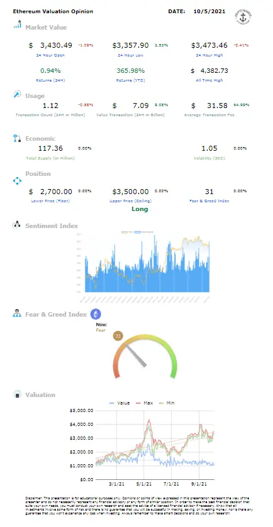Click the Valuation section icon
This screenshot has width=273, height=527.
tap(17, 394)
